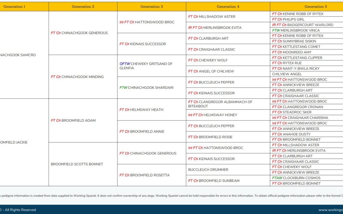
Task: Select FTW CHINACHGOOK SHARDARI entry
Action: (x=146, y=88)
